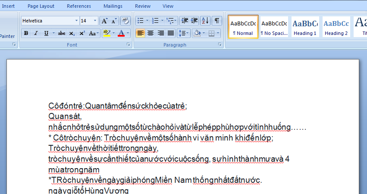Apply the No Spacing style

[274, 27]
